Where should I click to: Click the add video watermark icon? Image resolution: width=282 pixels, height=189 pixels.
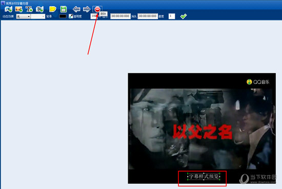coord(8,9)
